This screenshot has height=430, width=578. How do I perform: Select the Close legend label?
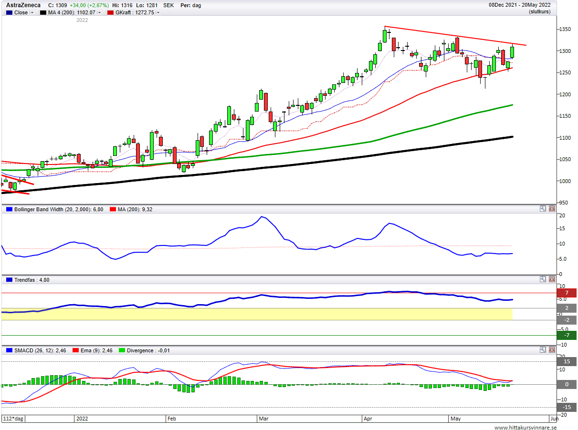21,13
